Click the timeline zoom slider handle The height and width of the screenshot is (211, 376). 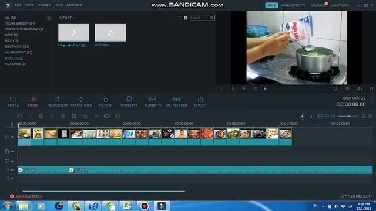click(x=349, y=116)
